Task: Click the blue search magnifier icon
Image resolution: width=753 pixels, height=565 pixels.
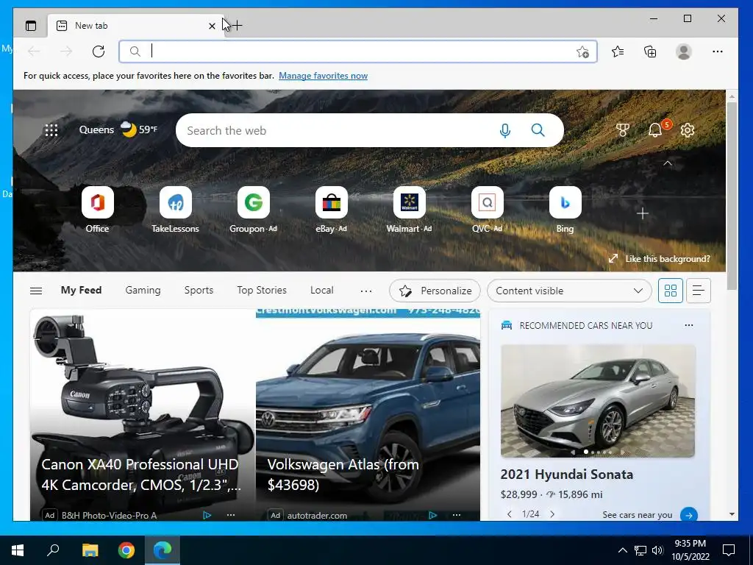Action: (538, 129)
